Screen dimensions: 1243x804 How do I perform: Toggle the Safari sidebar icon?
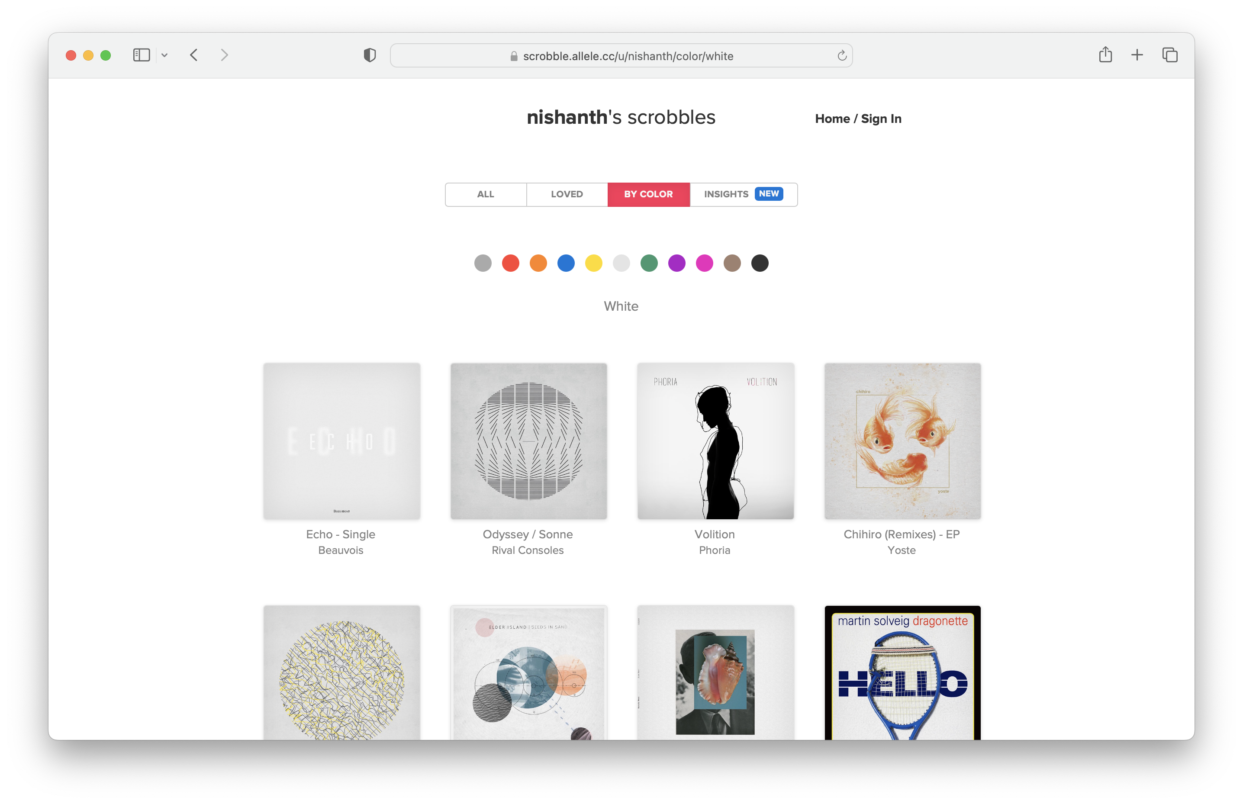[x=142, y=55]
